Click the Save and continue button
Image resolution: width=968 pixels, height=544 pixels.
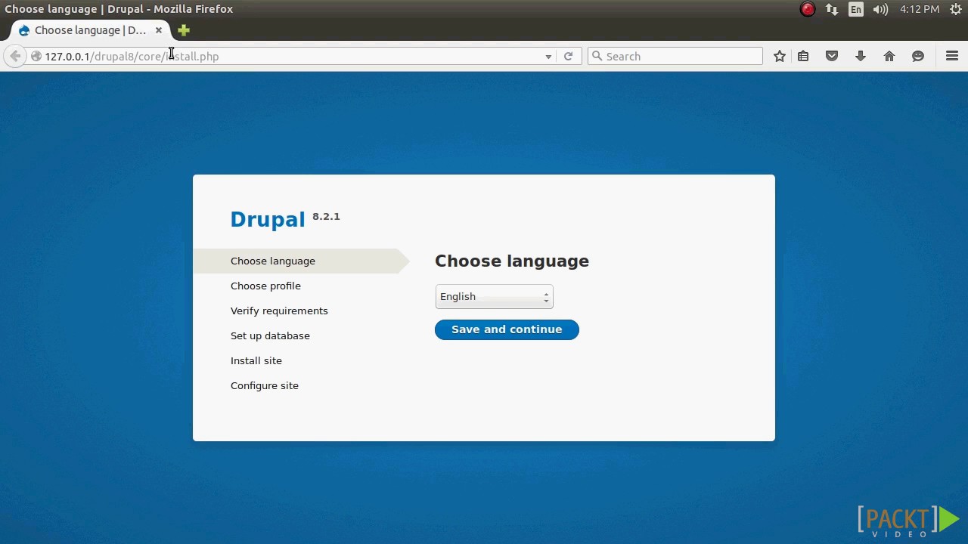pyautogui.click(x=507, y=329)
